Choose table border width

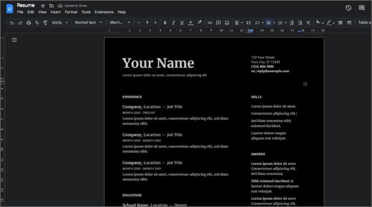pos(340,23)
